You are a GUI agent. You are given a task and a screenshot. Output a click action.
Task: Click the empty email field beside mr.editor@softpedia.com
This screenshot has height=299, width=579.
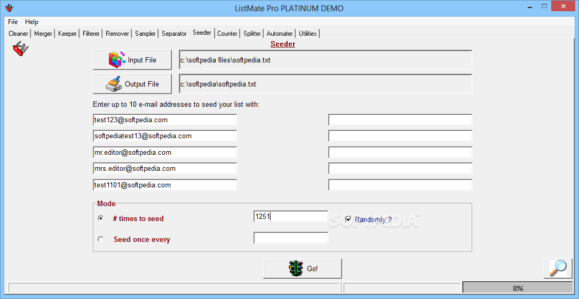[400, 152]
